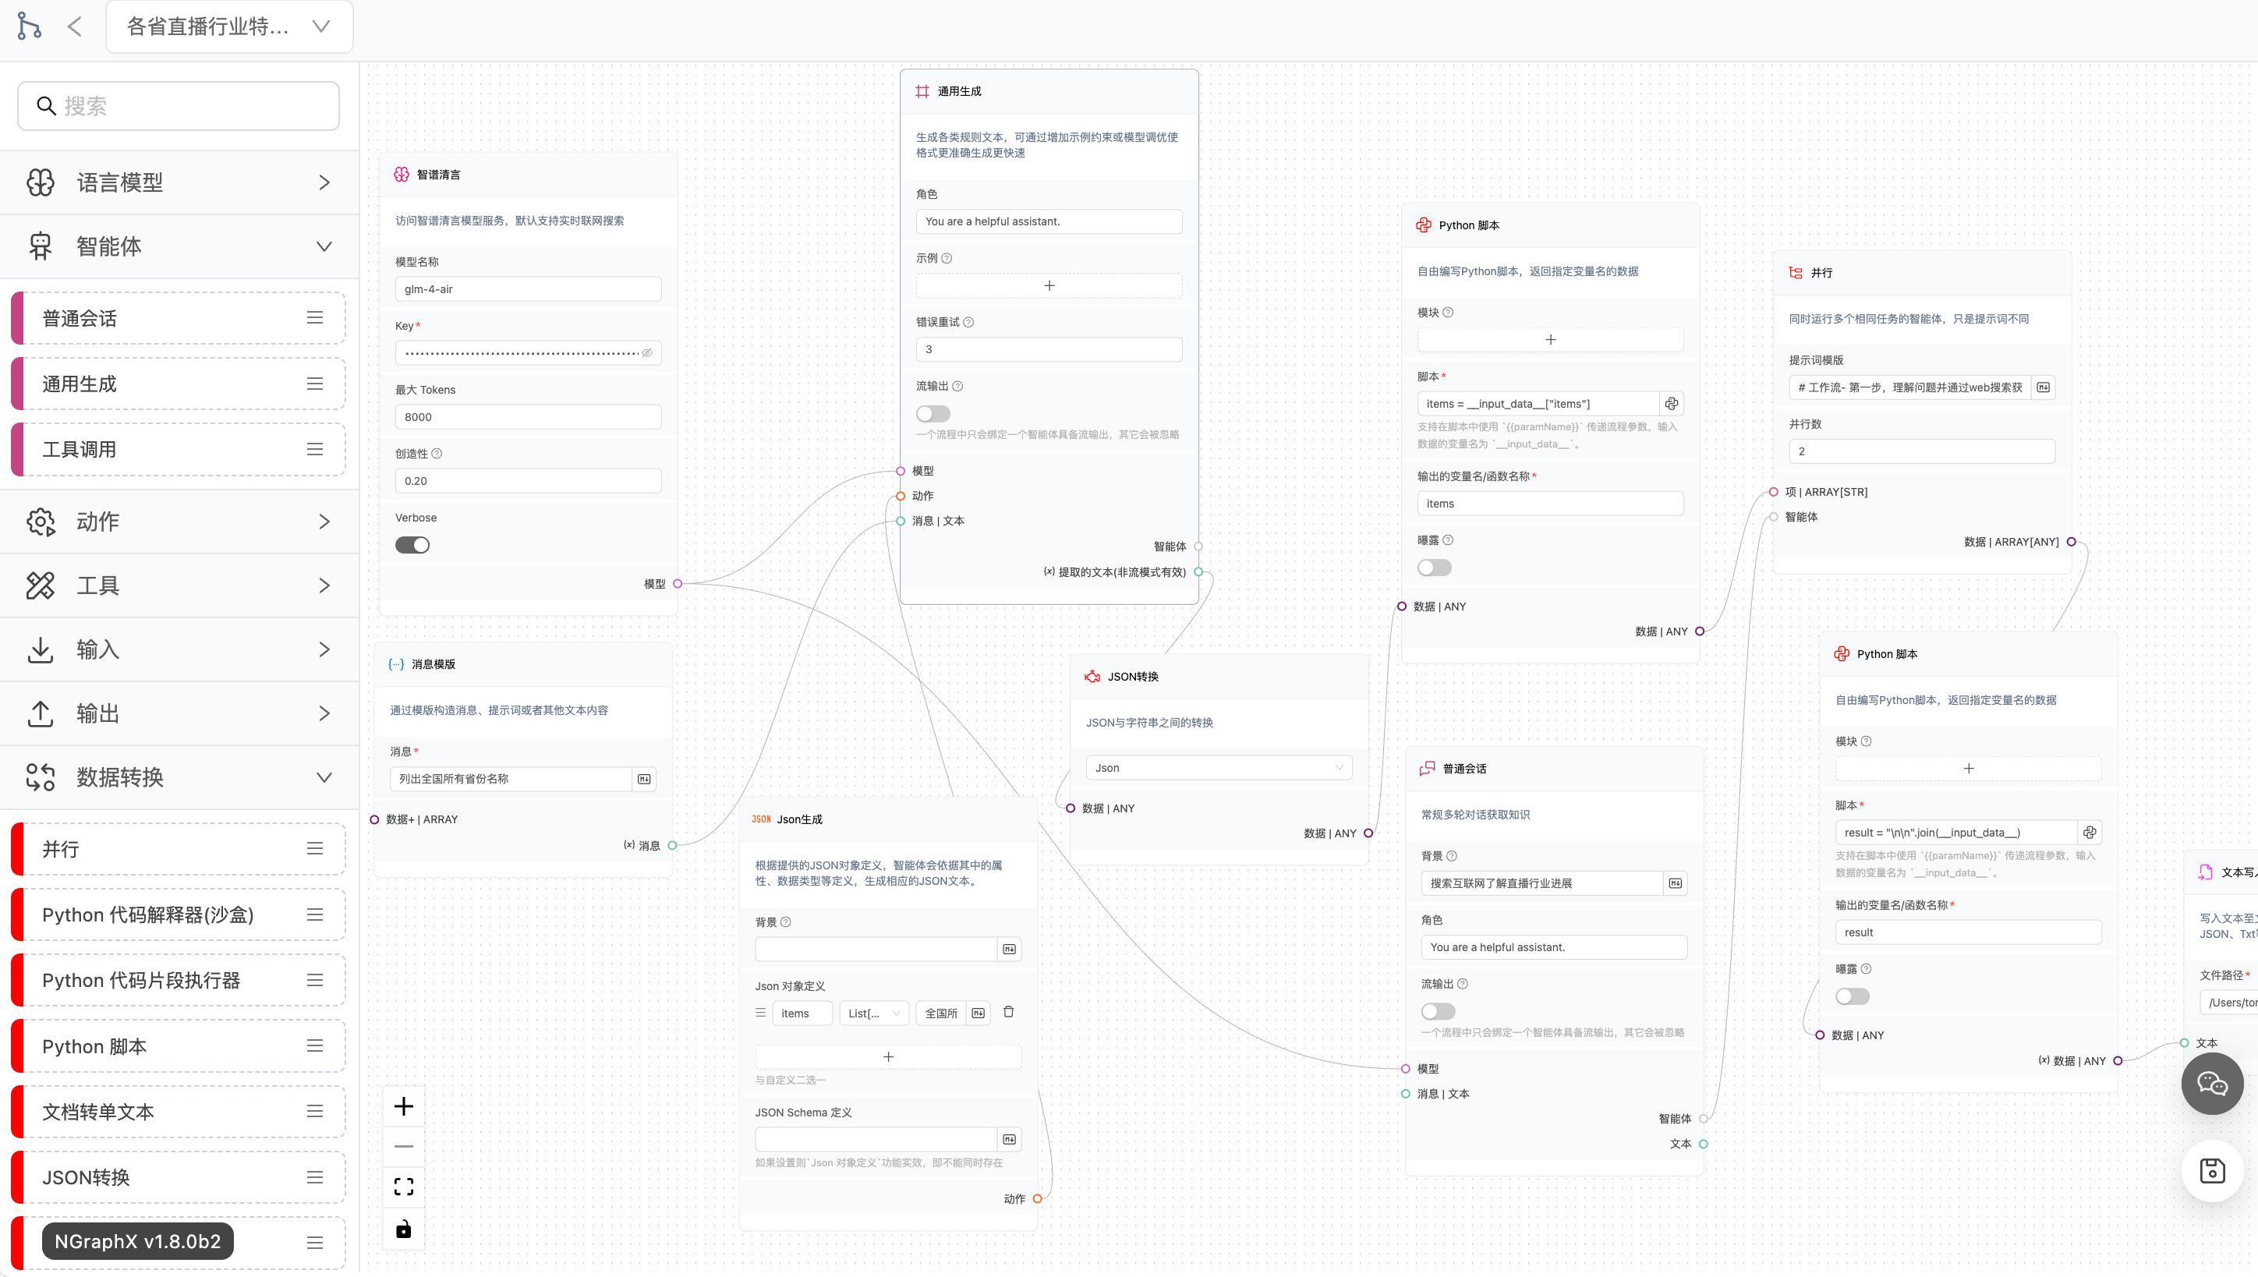
Task: Click the drag handle on Python 脚本 item
Action: tap(315, 1046)
